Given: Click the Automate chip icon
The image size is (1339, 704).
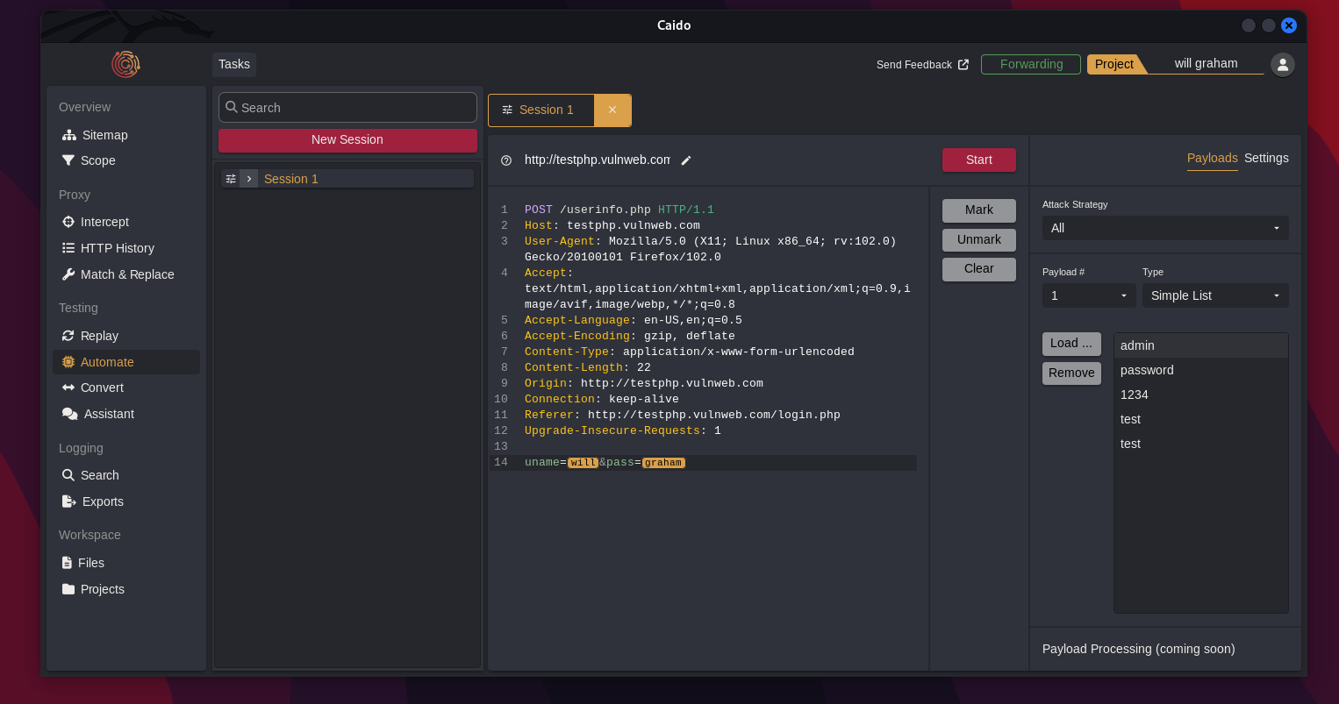Looking at the screenshot, I should coord(68,362).
